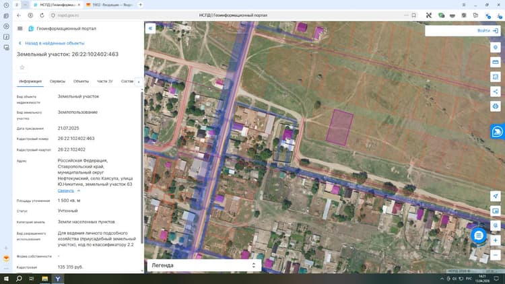Click the share map icon

tap(496, 92)
